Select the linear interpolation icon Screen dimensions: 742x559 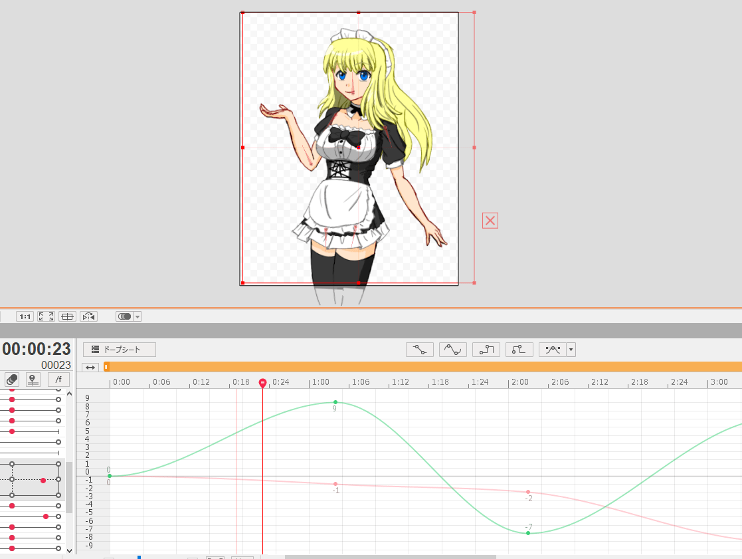[x=419, y=349]
